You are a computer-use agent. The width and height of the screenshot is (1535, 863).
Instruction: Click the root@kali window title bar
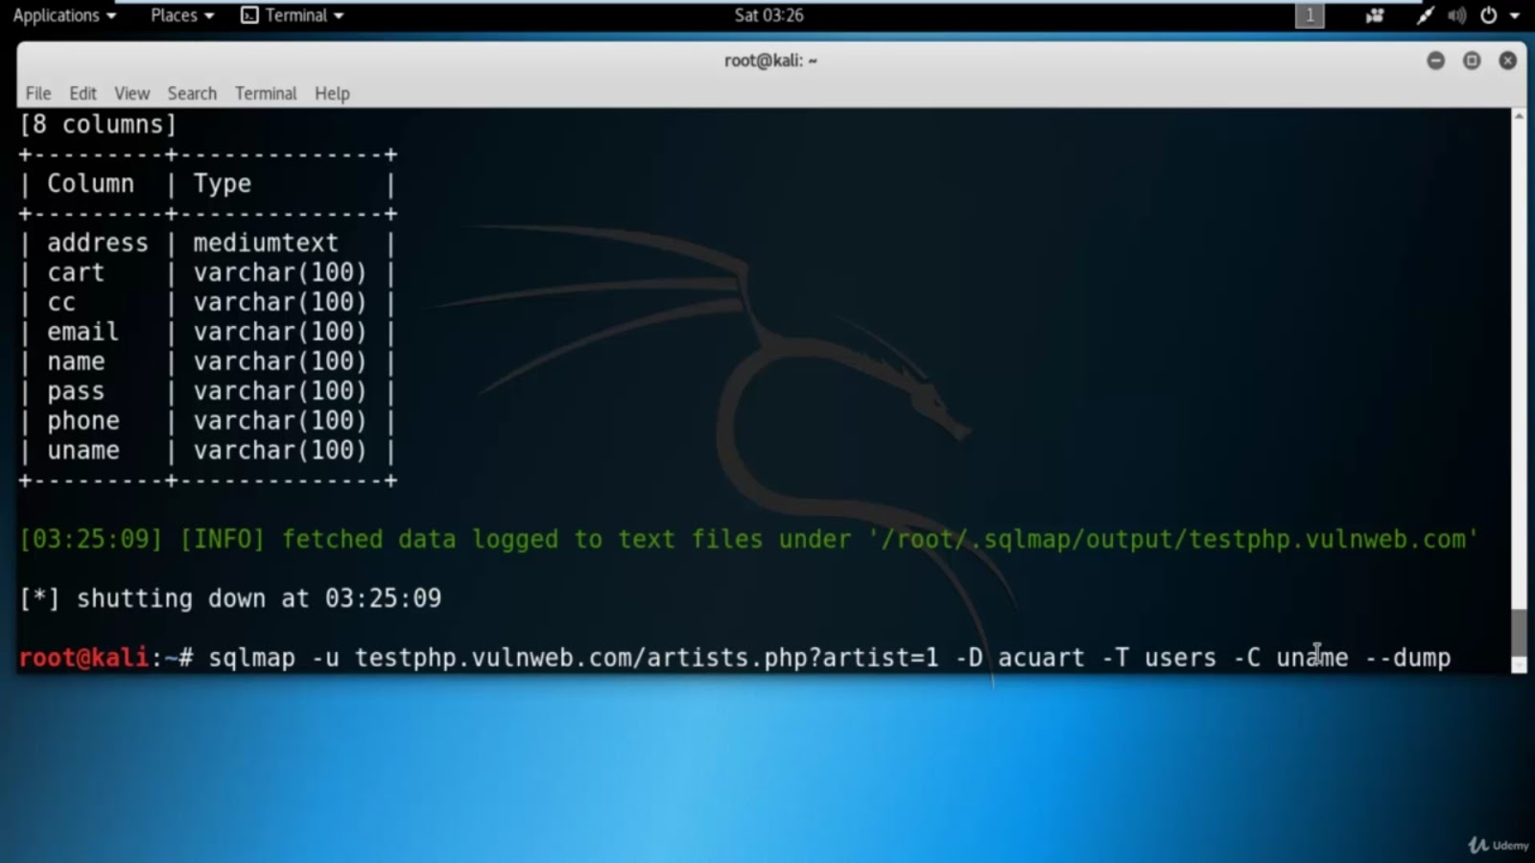point(770,60)
